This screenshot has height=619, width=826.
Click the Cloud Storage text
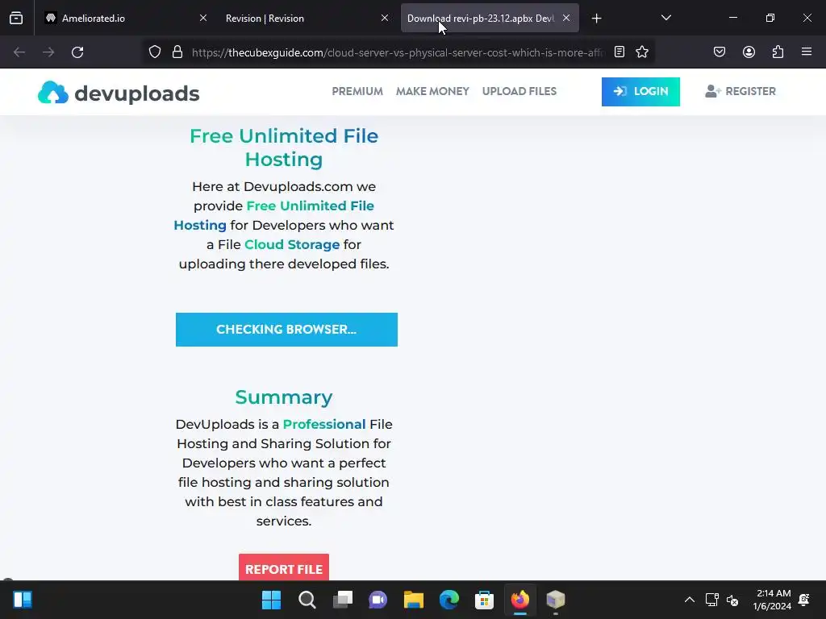tap(292, 245)
